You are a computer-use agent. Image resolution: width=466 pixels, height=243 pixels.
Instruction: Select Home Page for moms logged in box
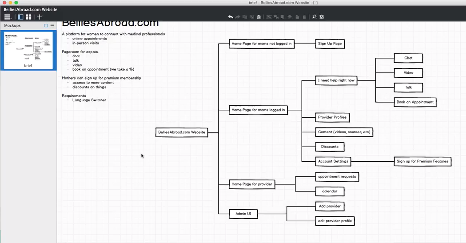(x=258, y=110)
